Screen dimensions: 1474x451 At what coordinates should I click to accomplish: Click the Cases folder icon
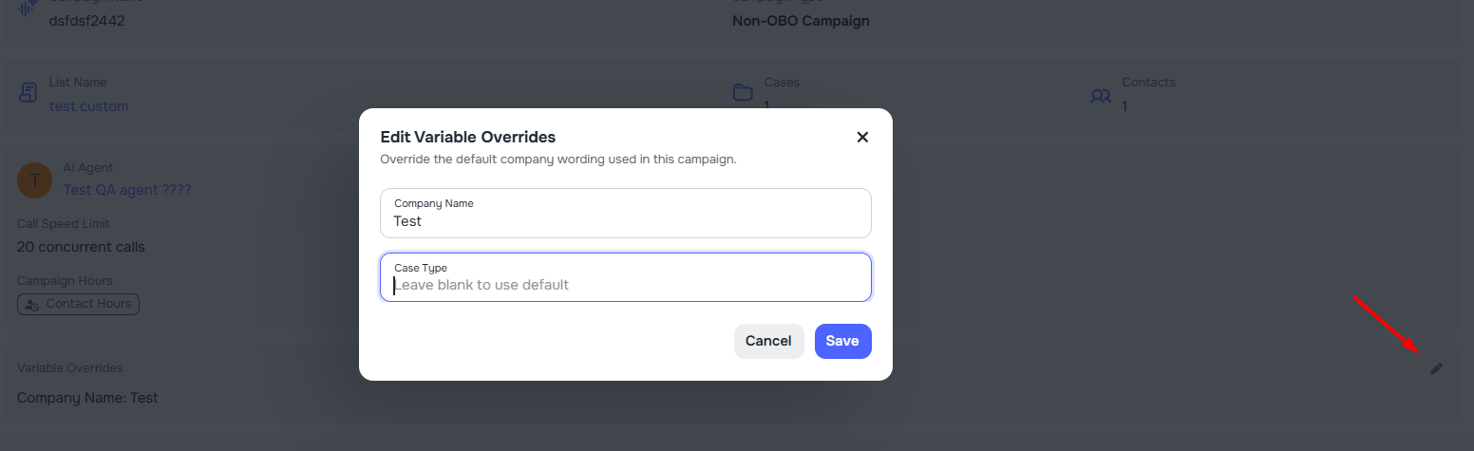[x=743, y=93]
